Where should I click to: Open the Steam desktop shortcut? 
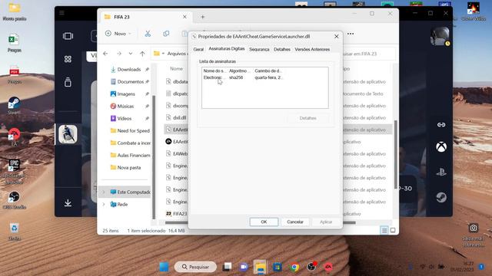tap(14, 106)
